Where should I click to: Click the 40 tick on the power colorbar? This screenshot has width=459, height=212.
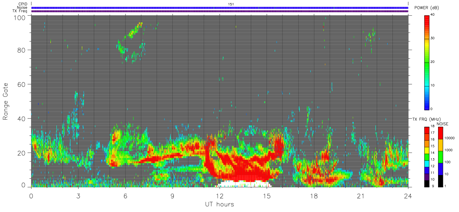click(x=432, y=15)
